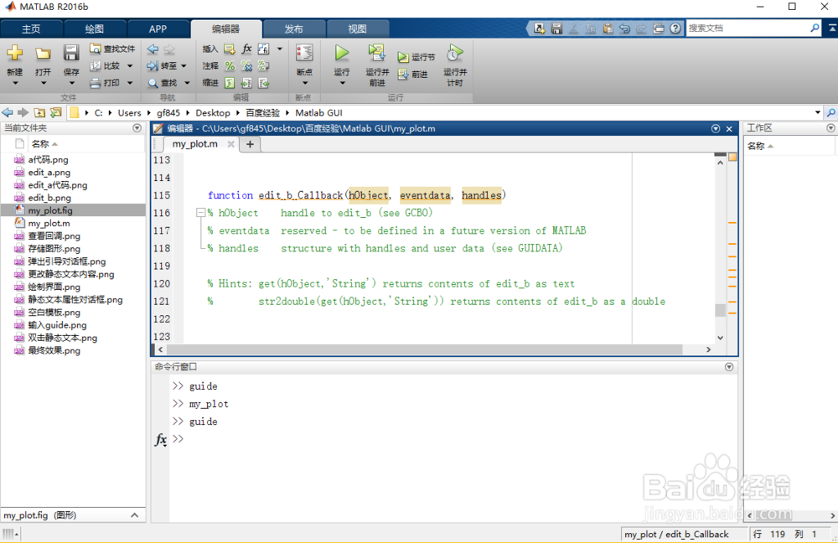Click the 保存 (Save) floppy icon
Viewport: 838px width, 543px height.
pyautogui.click(x=71, y=53)
